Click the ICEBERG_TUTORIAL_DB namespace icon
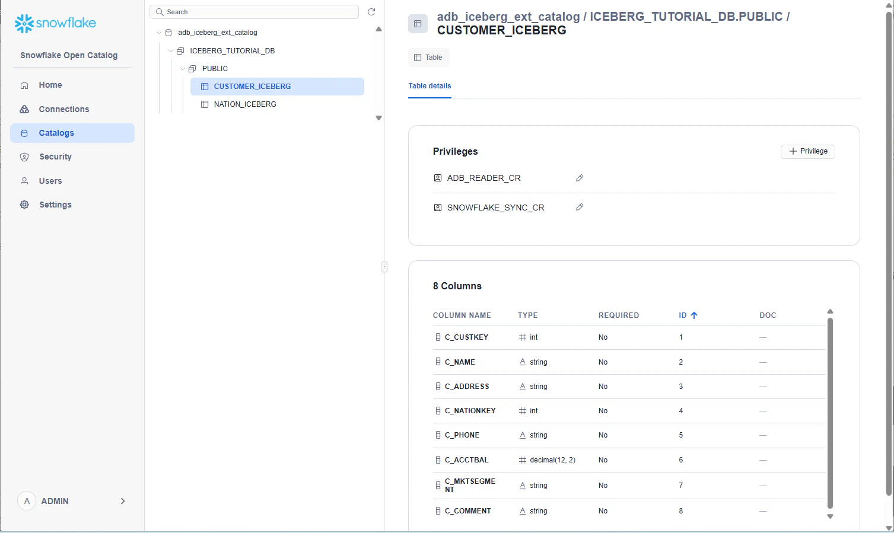Screen dimensions: 894x533 (x=180, y=51)
